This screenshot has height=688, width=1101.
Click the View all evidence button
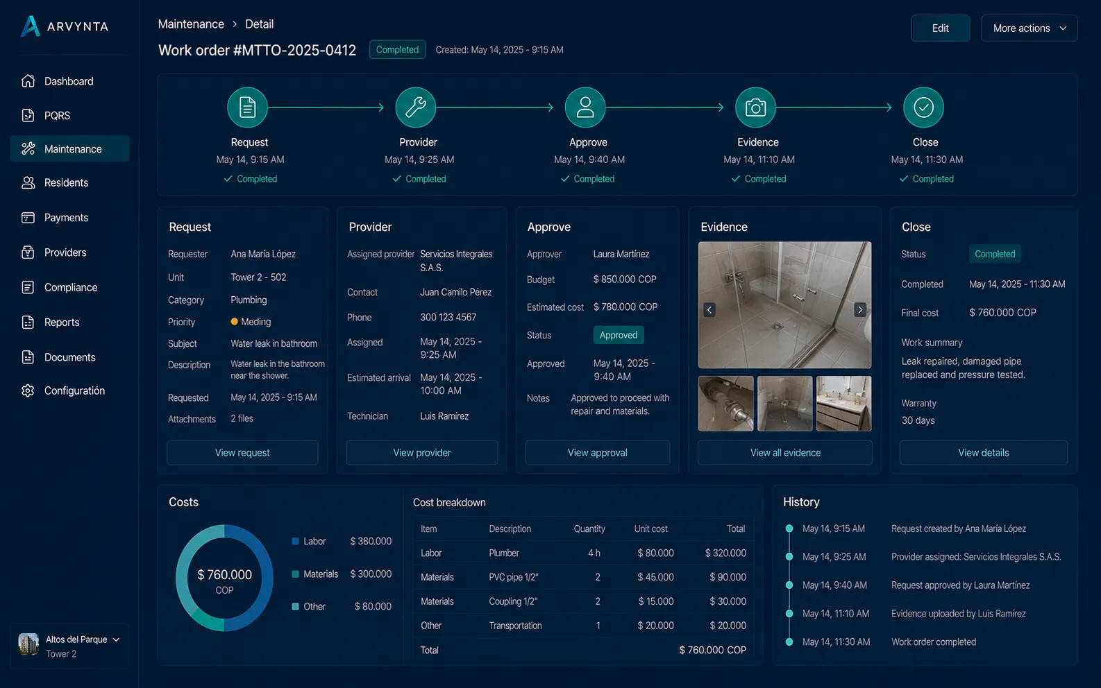[x=785, y=452]
